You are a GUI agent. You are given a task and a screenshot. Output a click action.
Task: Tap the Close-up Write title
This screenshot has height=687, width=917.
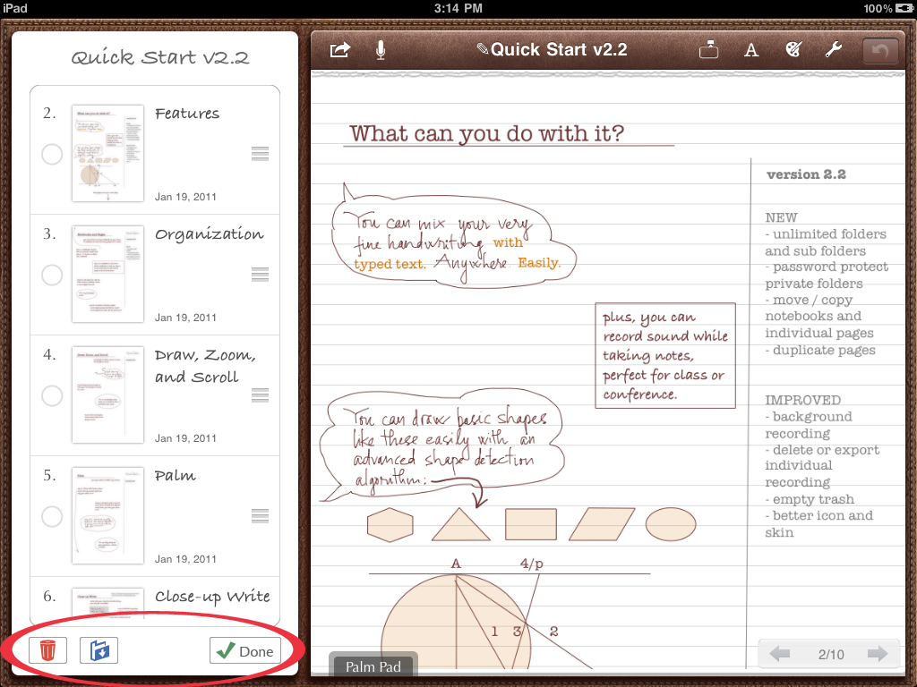tap(212, 597)
